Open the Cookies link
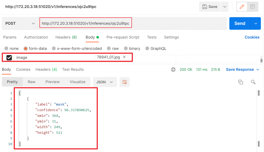 pyautogui.click(x=252, y=37)
